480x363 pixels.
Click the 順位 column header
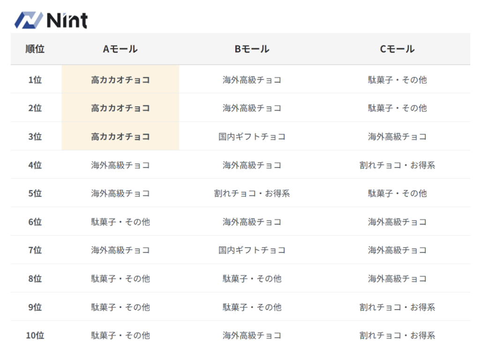35,49
